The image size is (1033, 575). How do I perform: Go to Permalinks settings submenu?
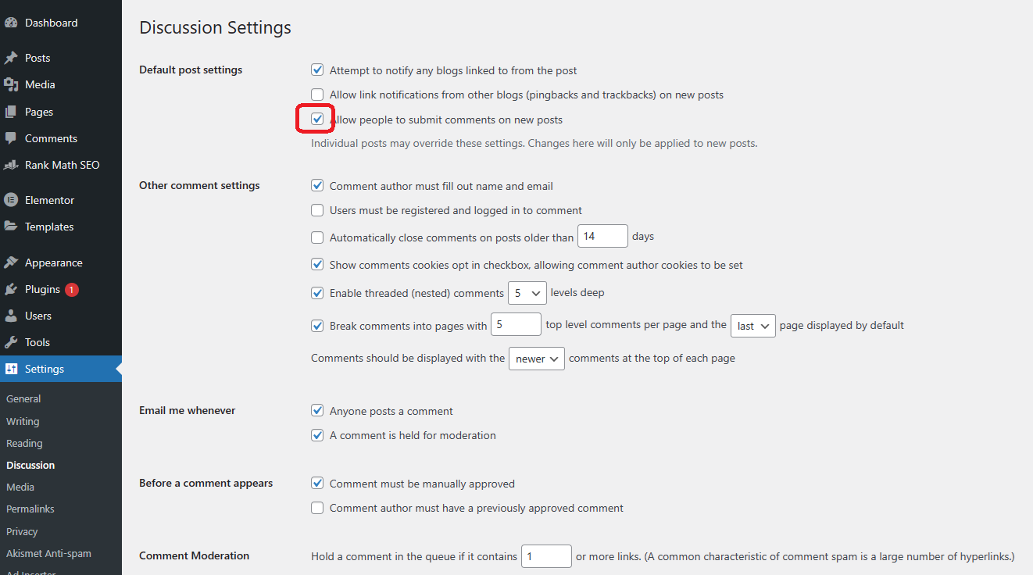click(30, 509)
